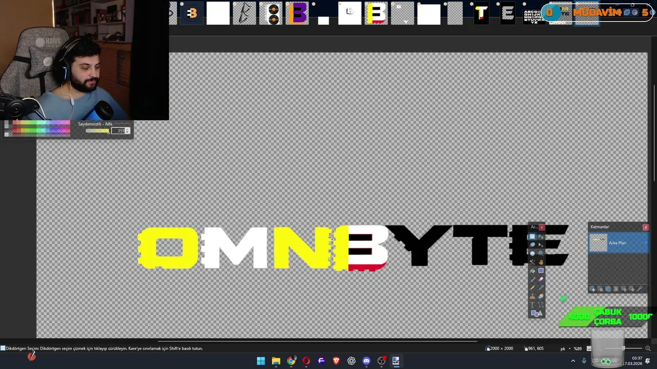Show hidden system tray icons chevron

(573, 361)
